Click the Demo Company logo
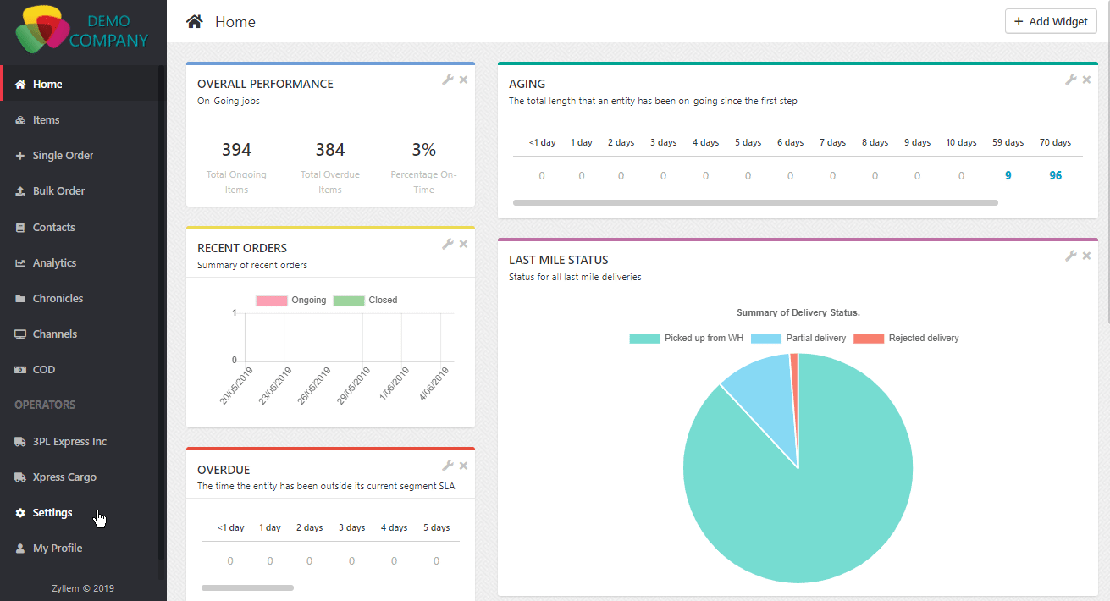Screen dimensions: 1110x601 click(x=82, y=30)
